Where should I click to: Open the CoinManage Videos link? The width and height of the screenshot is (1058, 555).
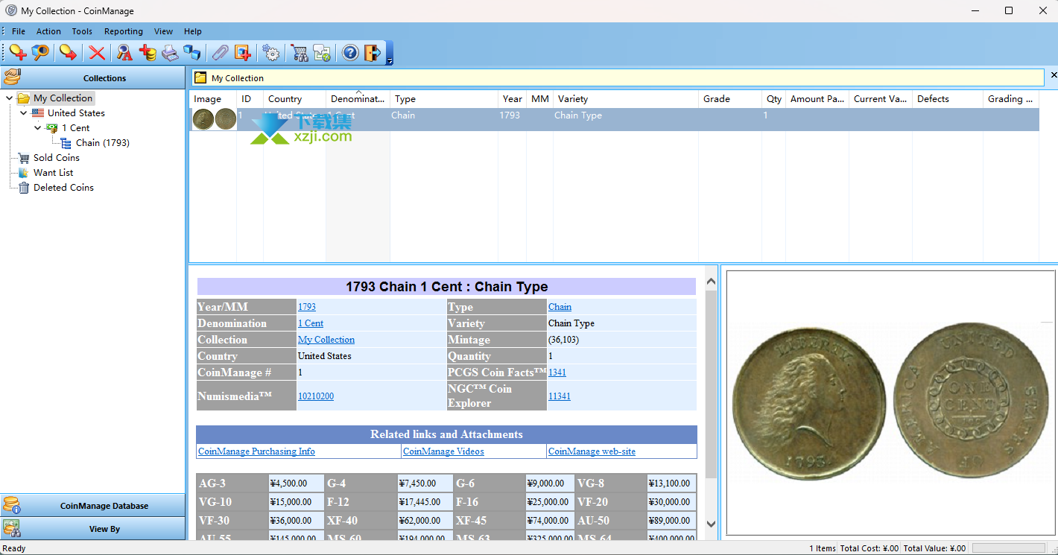pos(443,451)
